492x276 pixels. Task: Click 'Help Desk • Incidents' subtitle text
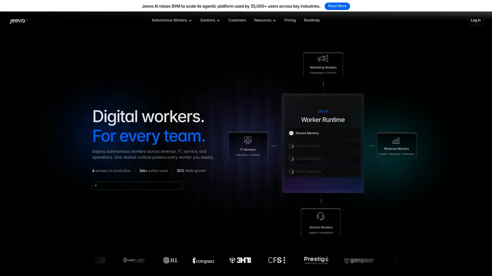tap(248, 155)
